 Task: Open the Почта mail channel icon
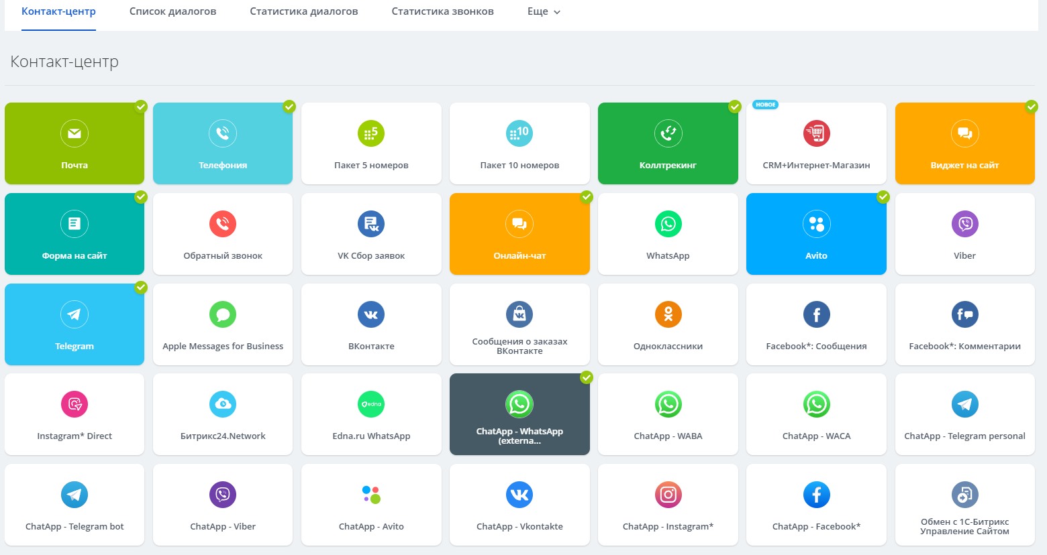(74, 133)
